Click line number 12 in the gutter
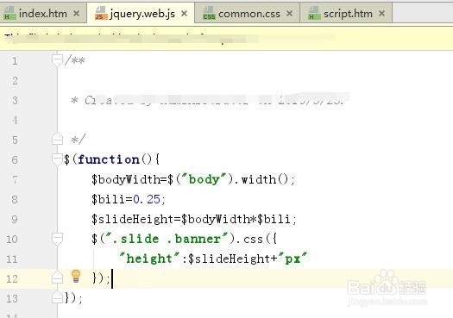 pyautogui.click(x=12, y=278)
